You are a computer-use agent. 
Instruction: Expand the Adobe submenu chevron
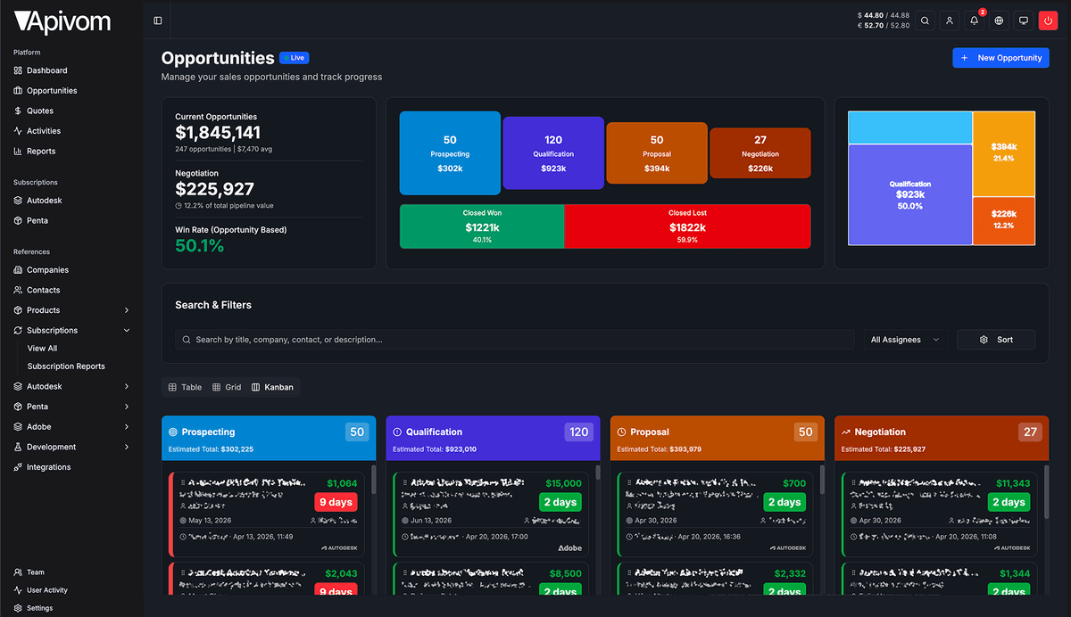pyautogui.click(x=127, y=427)
